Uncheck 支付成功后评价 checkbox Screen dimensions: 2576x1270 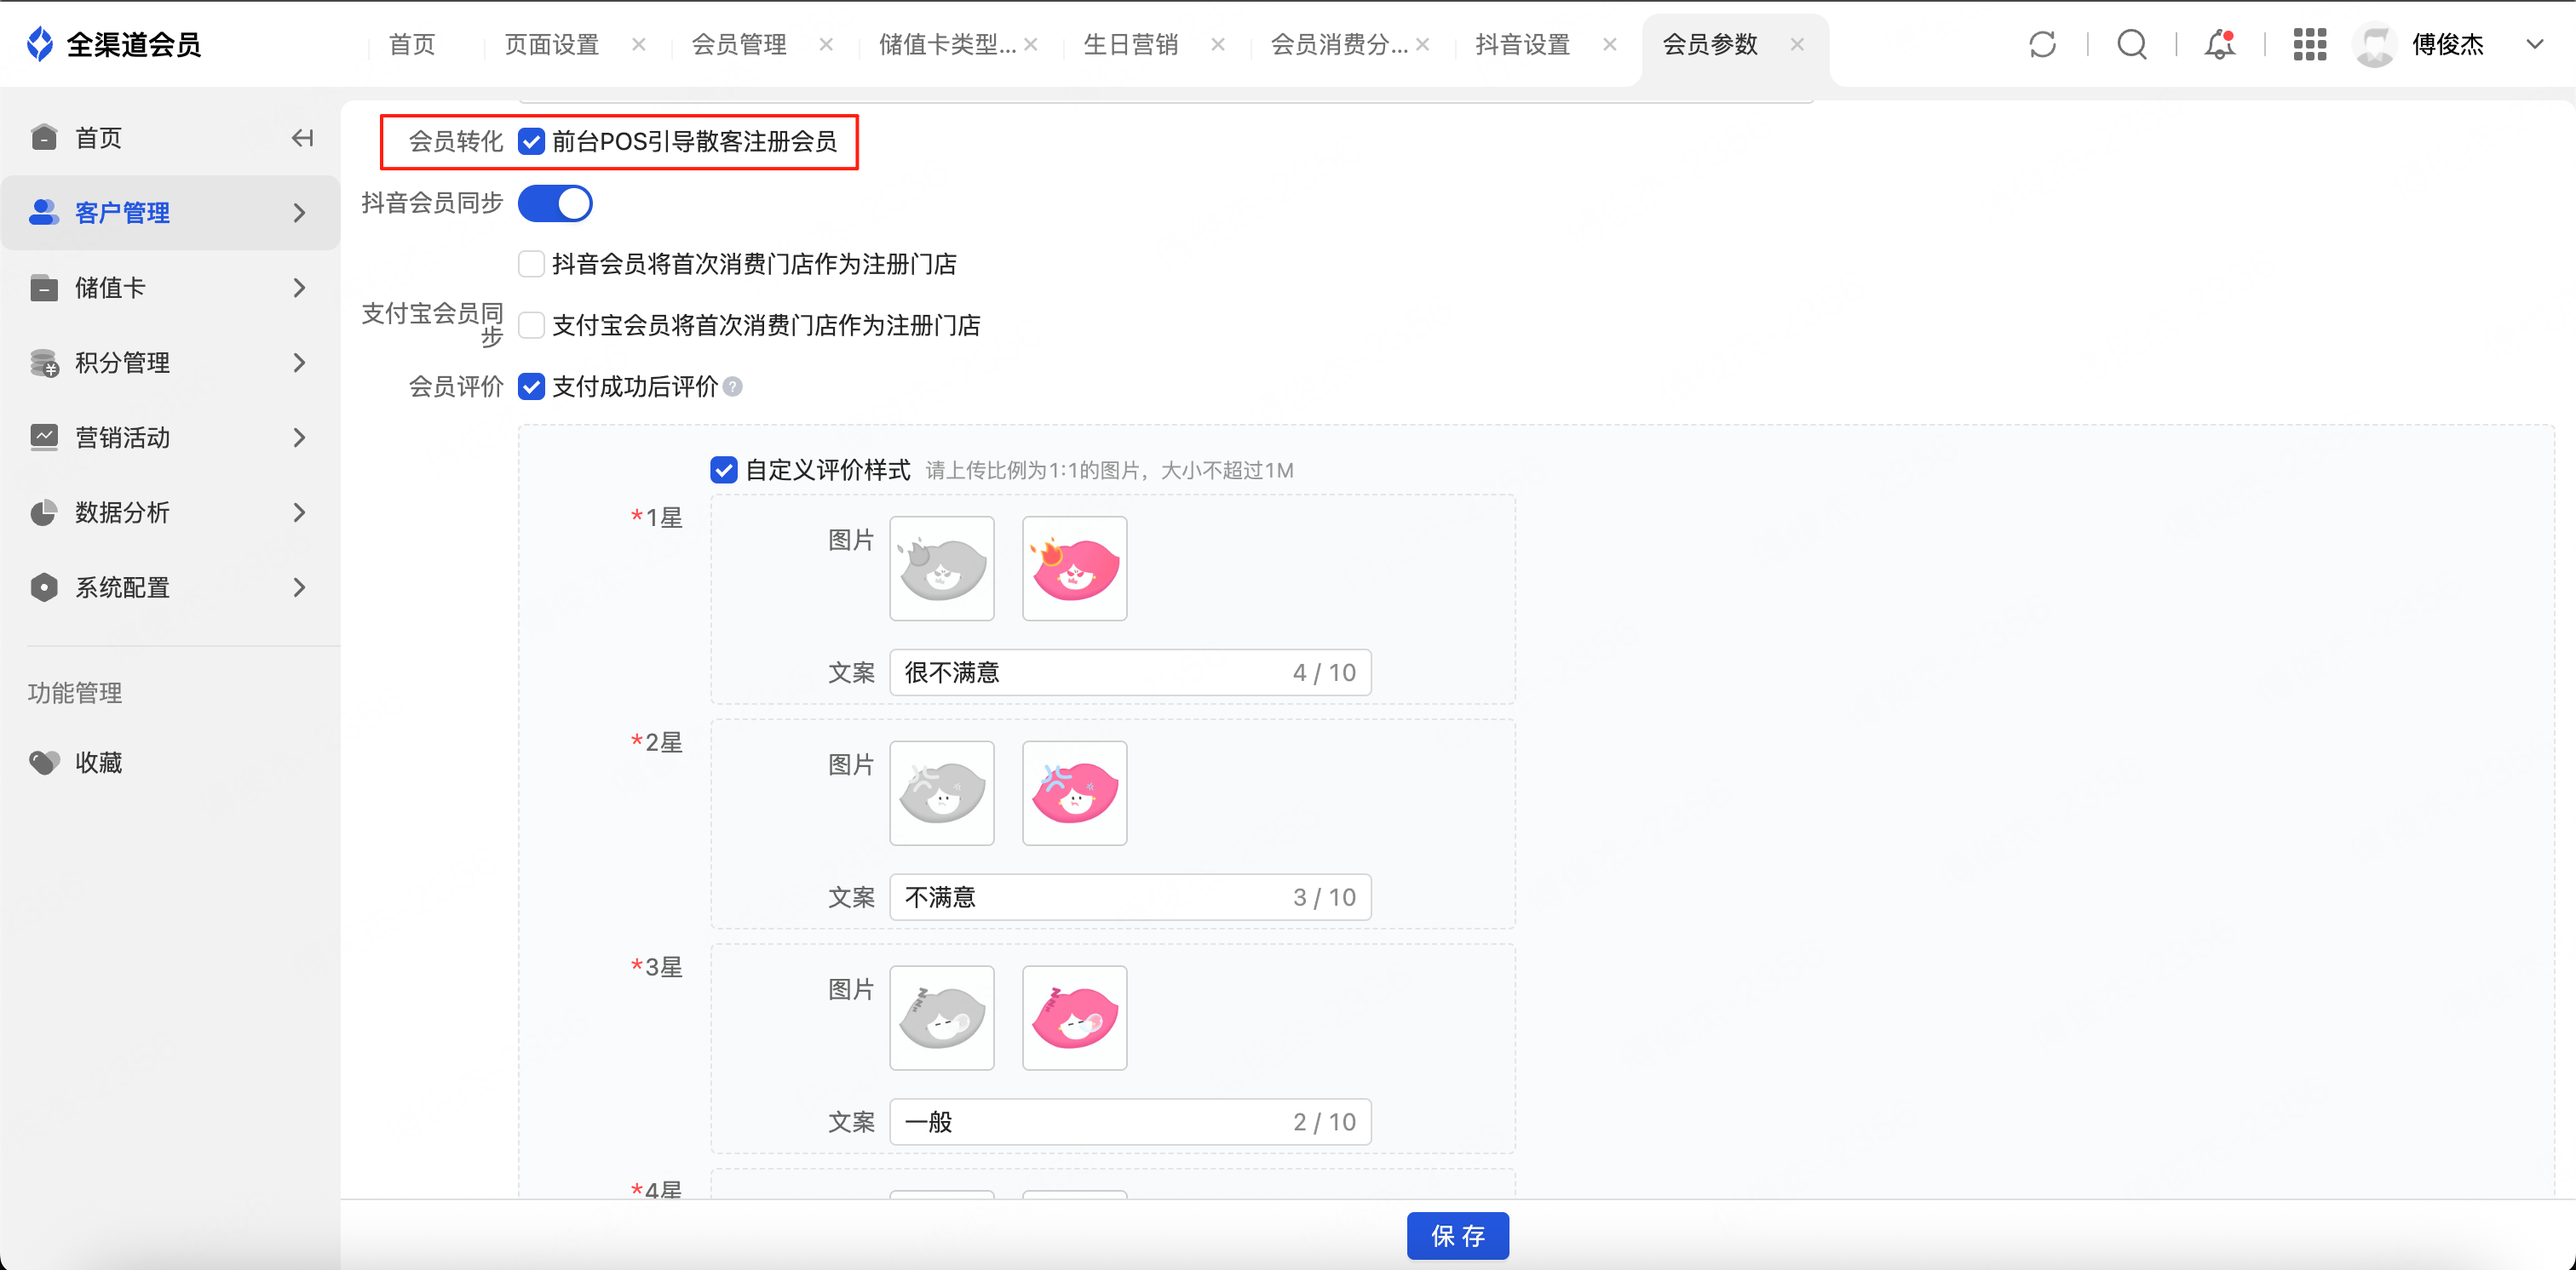531,386
